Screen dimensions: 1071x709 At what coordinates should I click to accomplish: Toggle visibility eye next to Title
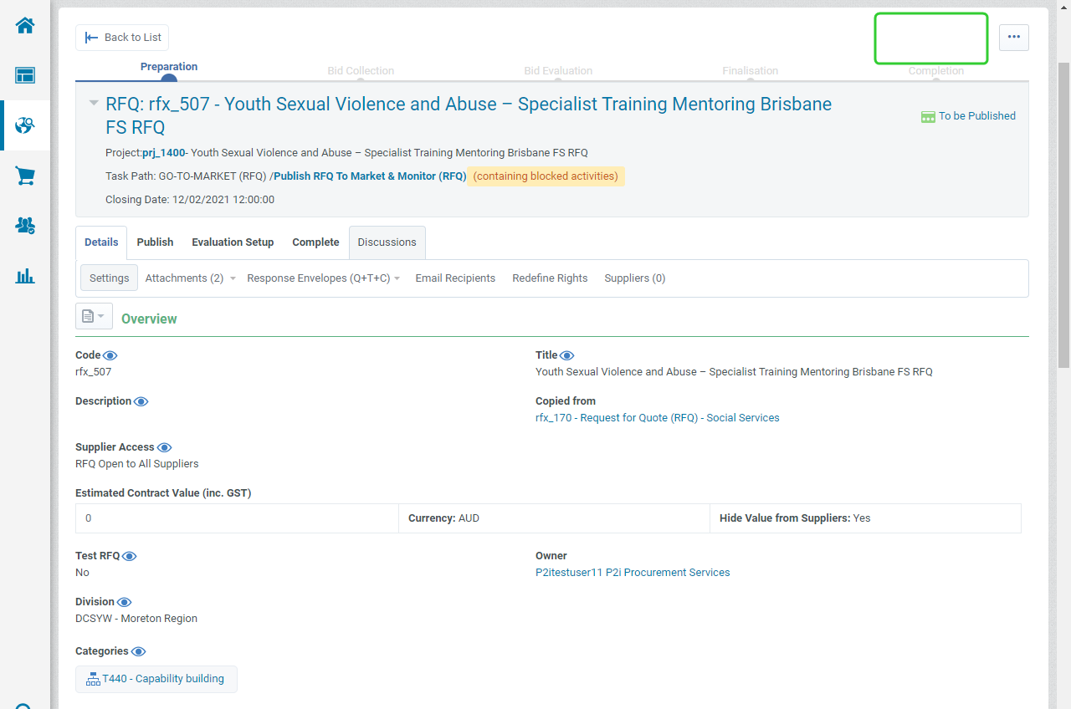[567, 356]
